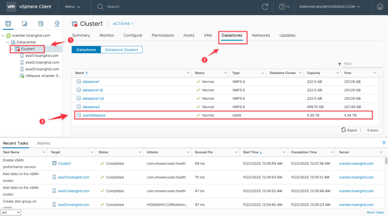388x216 pixels.
Task: Switch to the Configure tab
Action: [x=133, y=35]
